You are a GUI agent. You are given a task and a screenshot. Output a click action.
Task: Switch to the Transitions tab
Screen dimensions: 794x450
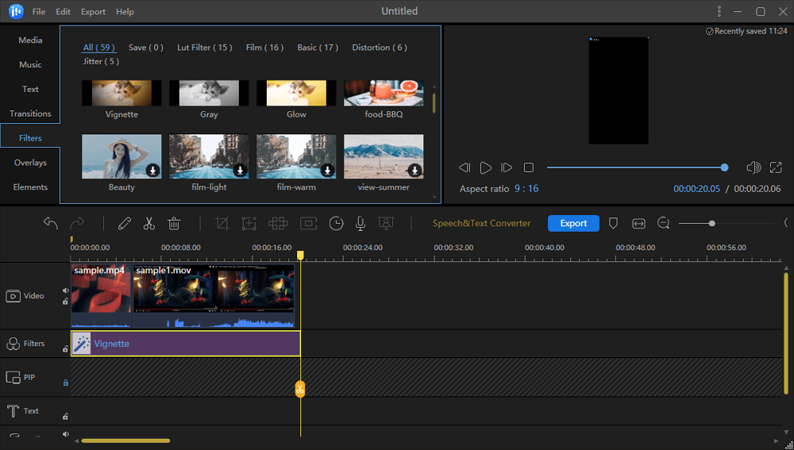pos(30,113)
